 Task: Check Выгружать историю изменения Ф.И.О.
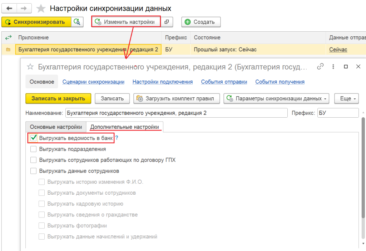click(41, 182)
